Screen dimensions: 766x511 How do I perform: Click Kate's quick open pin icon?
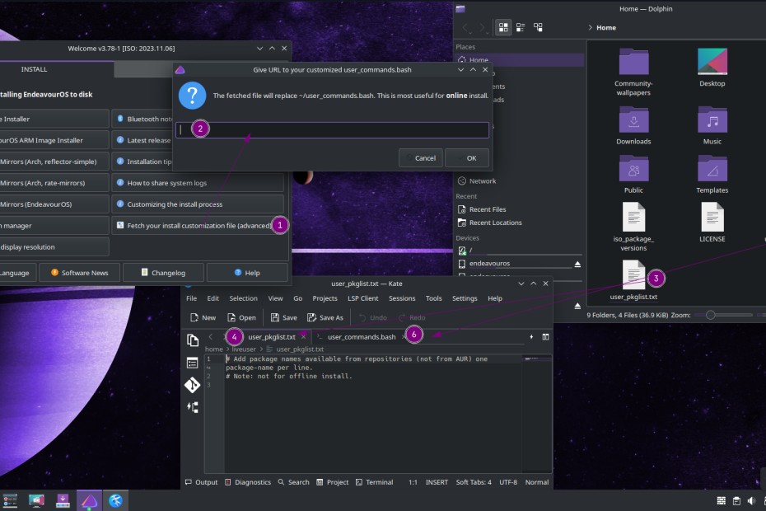(531, 337)
